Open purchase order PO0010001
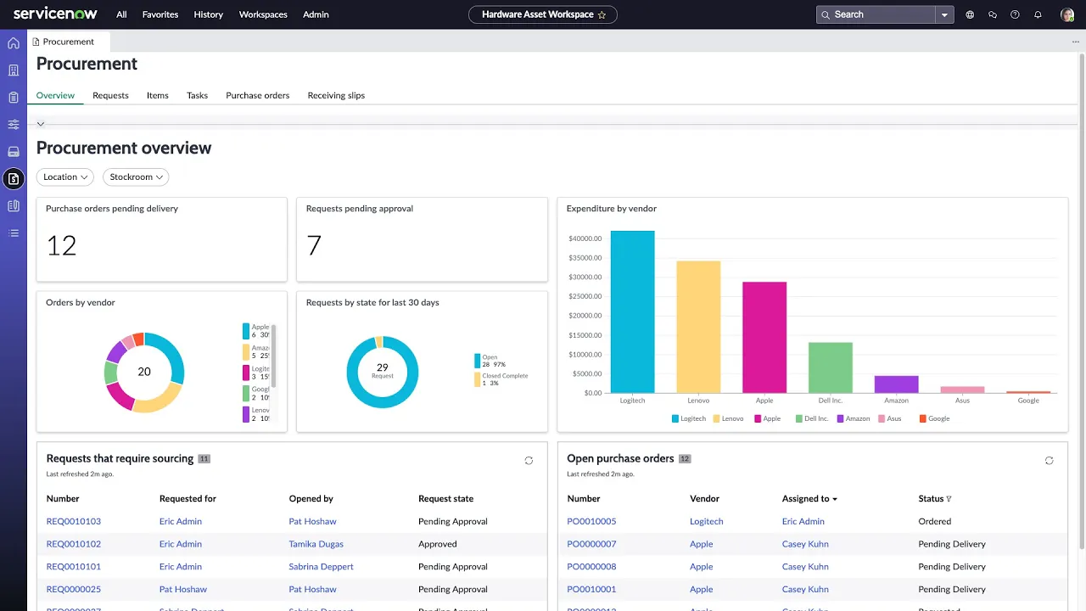The image size is (1086, 611). (x=591, y=589)
